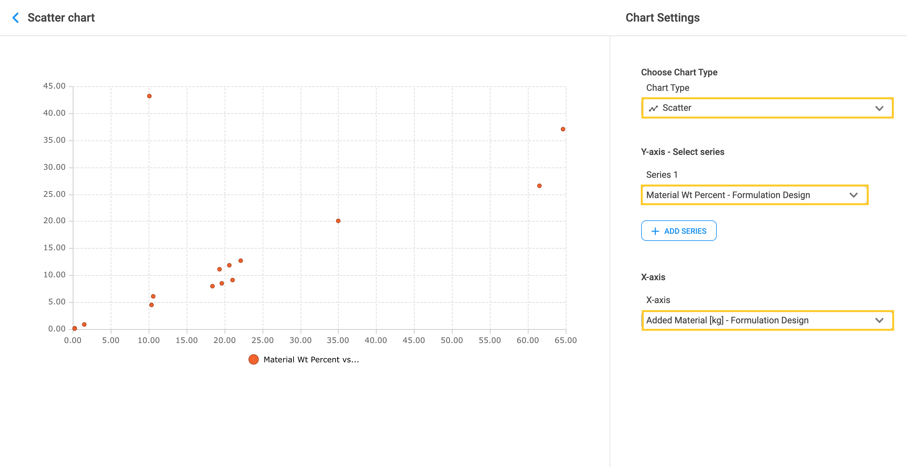The height and width of the screenshot is (467, 907).
Task: Click the rightmost data point near y 37
Action: coord(563,129)
